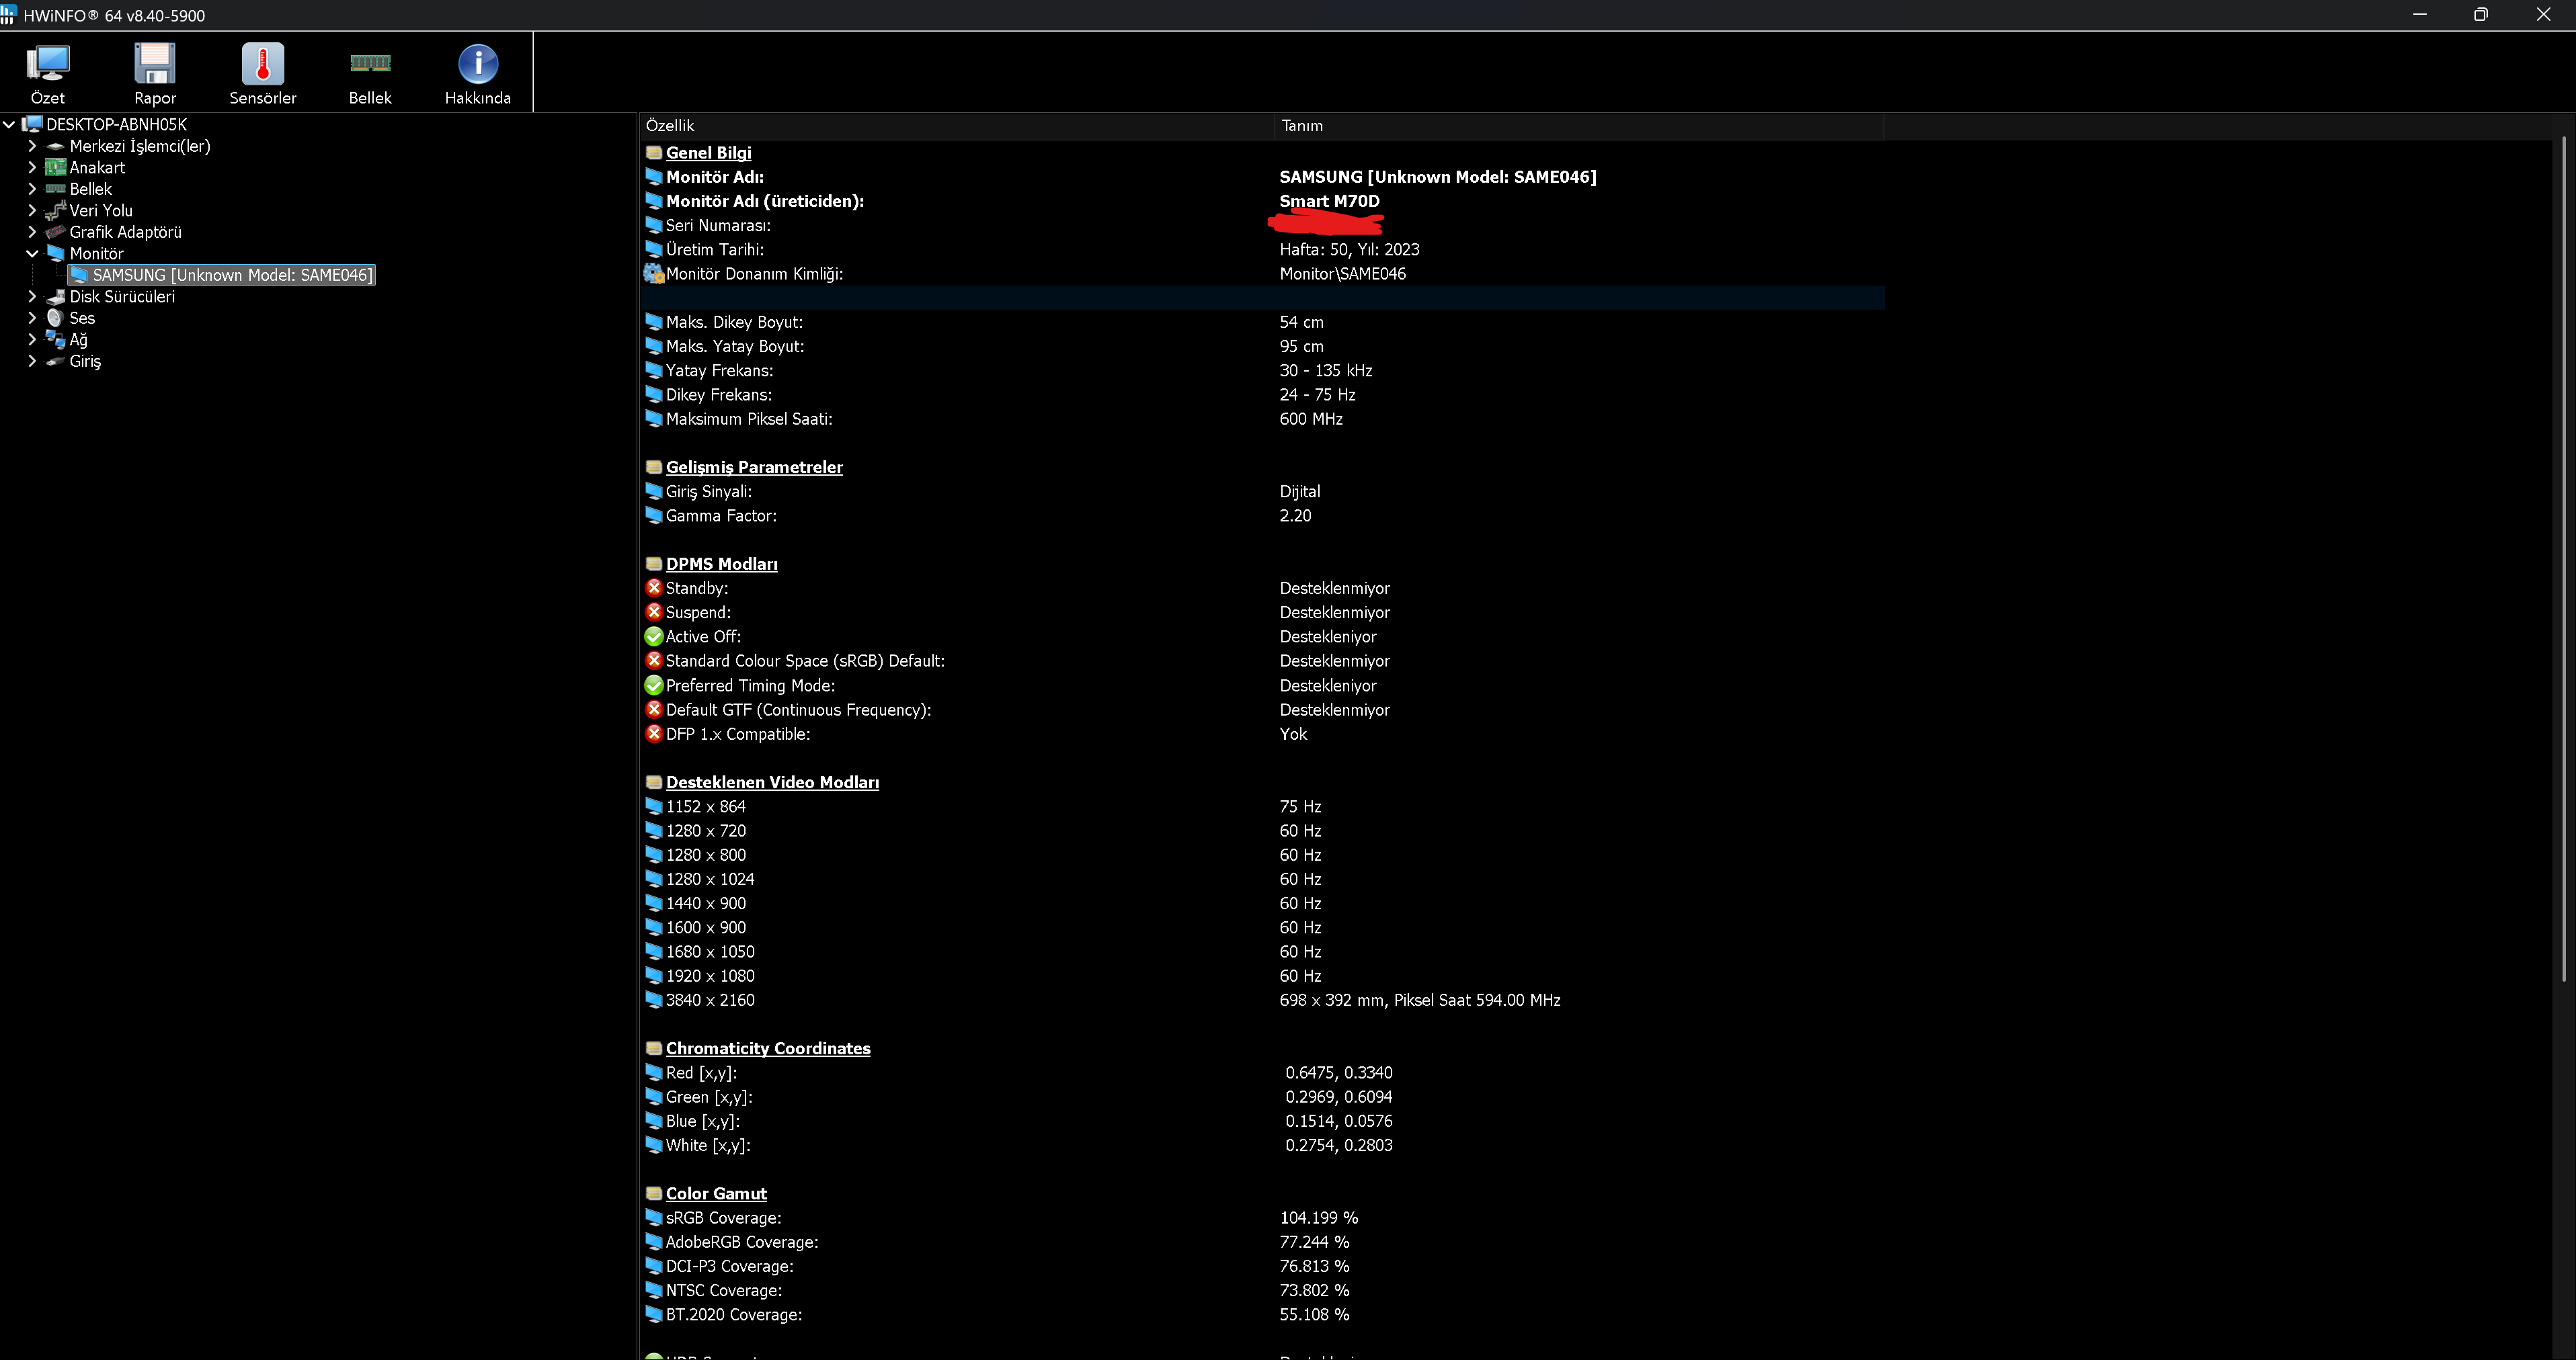Click the 77.244 % AdobeRGB value
The height and width of the screenshot is (1360, 2576).
pyautogui.click(x=1314, y=1242)
